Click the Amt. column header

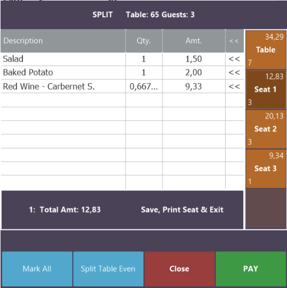[x=194, y=41]
